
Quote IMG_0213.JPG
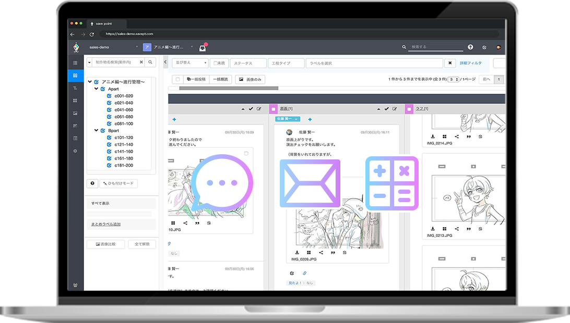coord(469,229)
